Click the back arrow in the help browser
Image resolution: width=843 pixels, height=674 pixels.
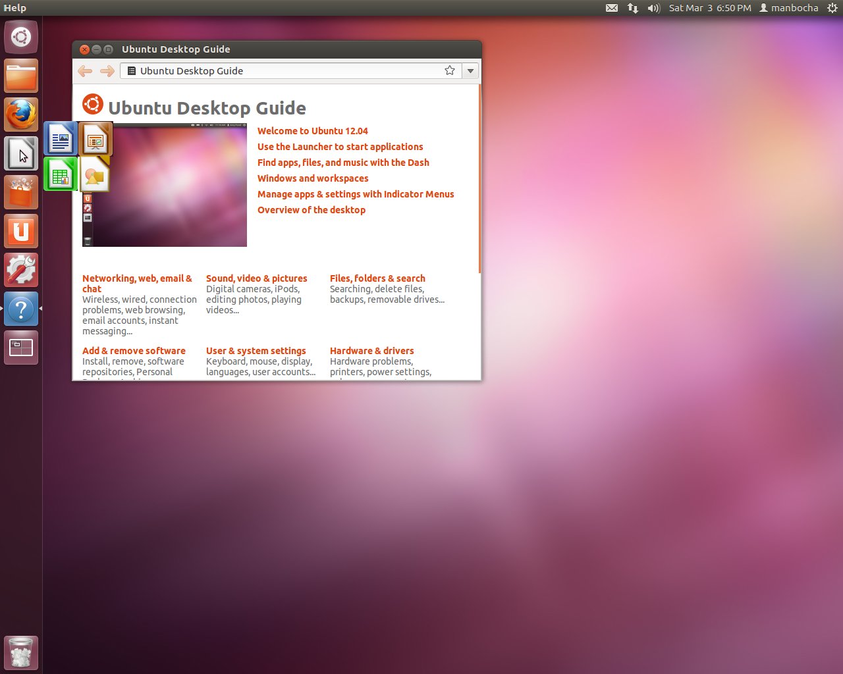(x=84, y=71)
